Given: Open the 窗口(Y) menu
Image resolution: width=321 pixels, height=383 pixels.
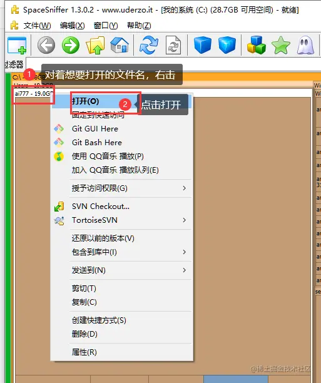Looking at the screenshot, I should (x=106, y=26).
